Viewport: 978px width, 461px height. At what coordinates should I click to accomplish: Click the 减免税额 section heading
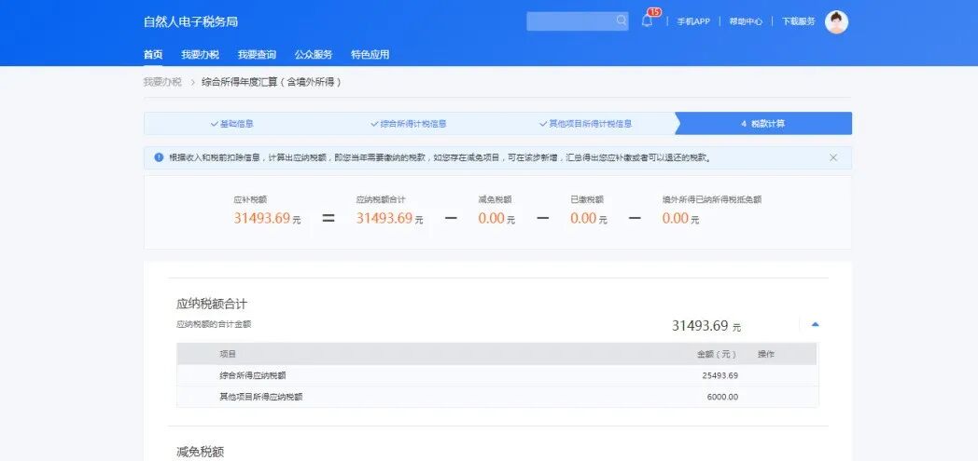pos(200,452)
